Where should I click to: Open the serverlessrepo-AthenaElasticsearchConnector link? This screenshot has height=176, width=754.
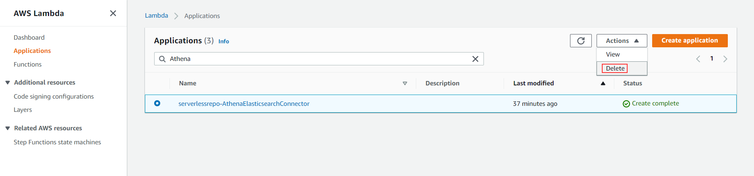244,104
